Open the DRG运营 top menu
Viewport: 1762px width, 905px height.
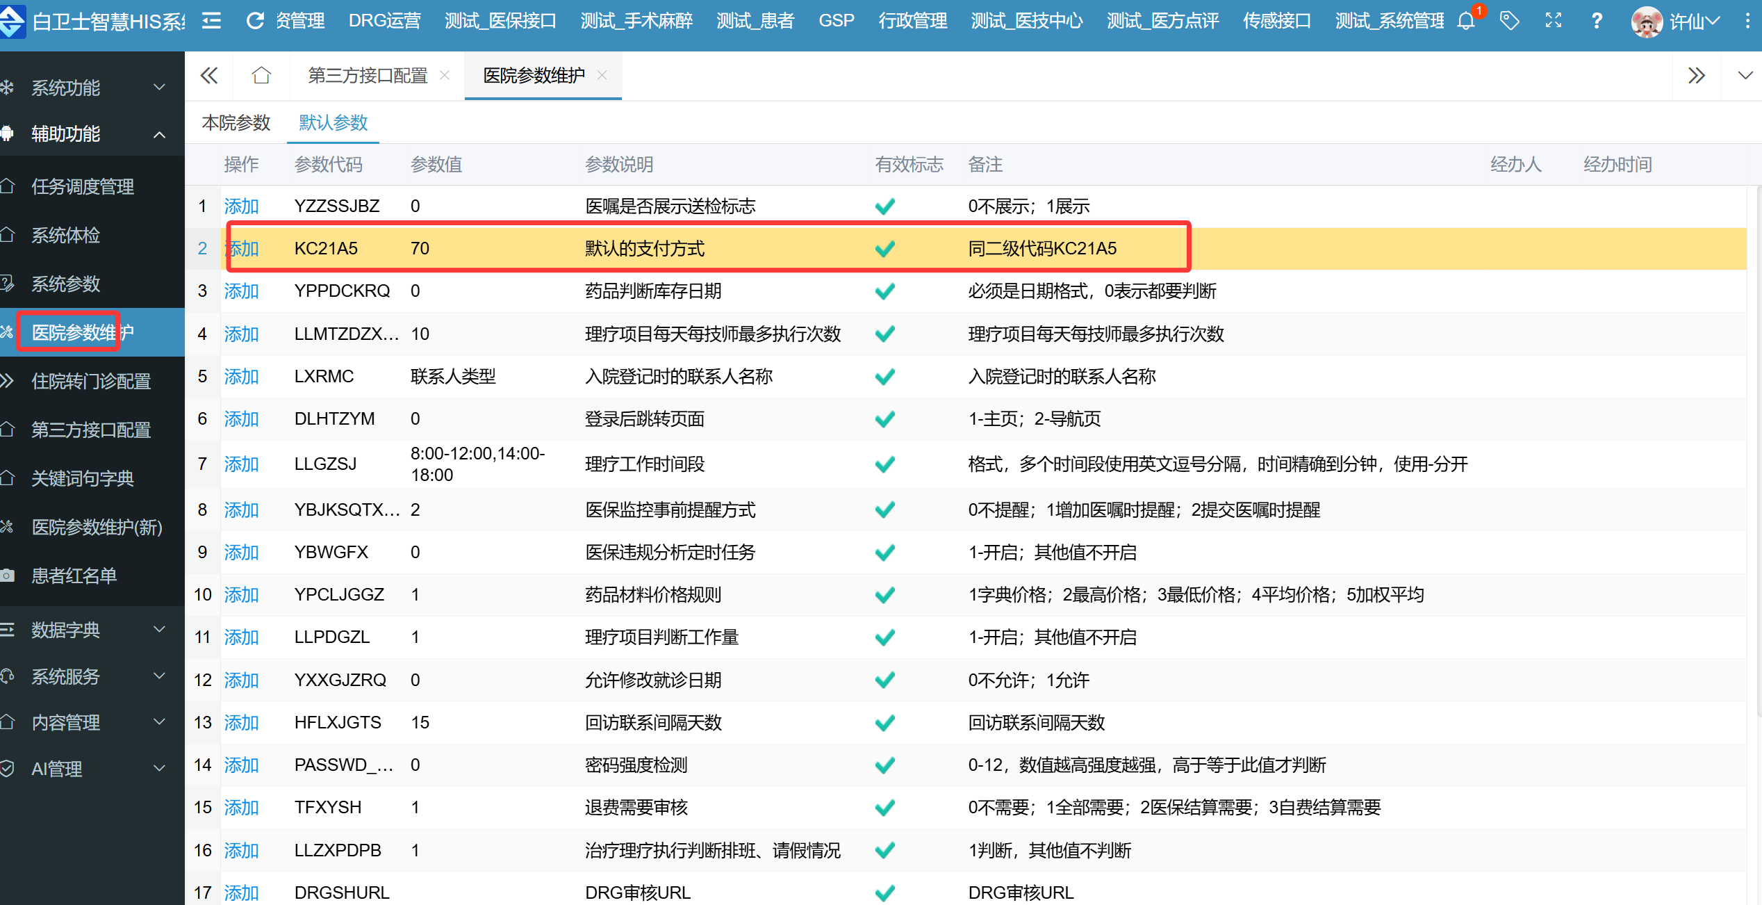pos(384,21)
